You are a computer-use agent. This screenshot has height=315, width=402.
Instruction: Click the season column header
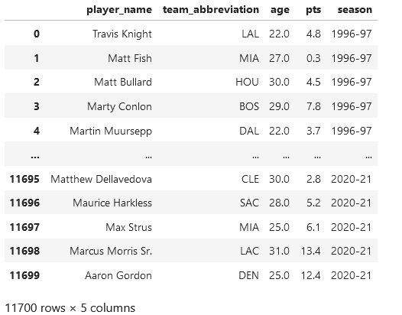pos(355,10)
